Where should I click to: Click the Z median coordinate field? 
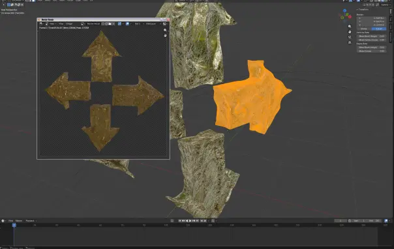point(372,25)
